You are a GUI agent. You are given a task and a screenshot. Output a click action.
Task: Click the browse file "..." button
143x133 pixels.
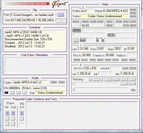tap(61, 15)
